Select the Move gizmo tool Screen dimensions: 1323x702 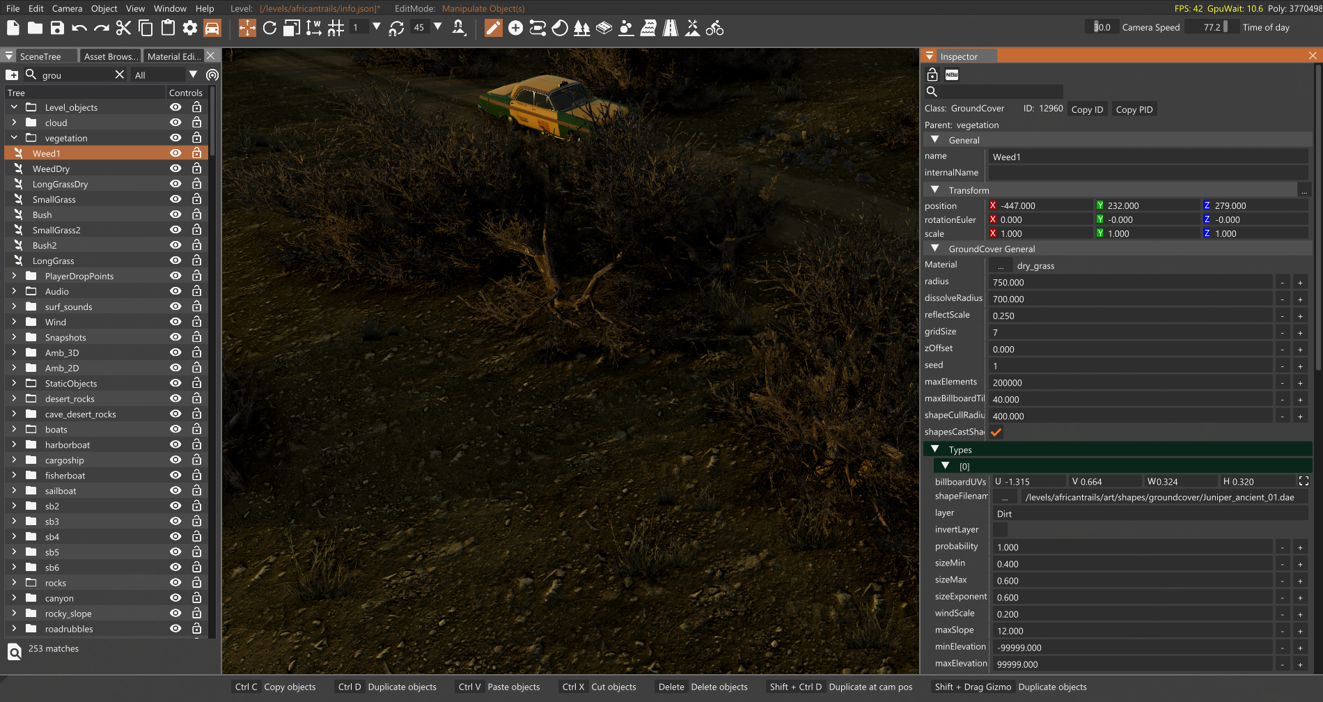point(247,28)
